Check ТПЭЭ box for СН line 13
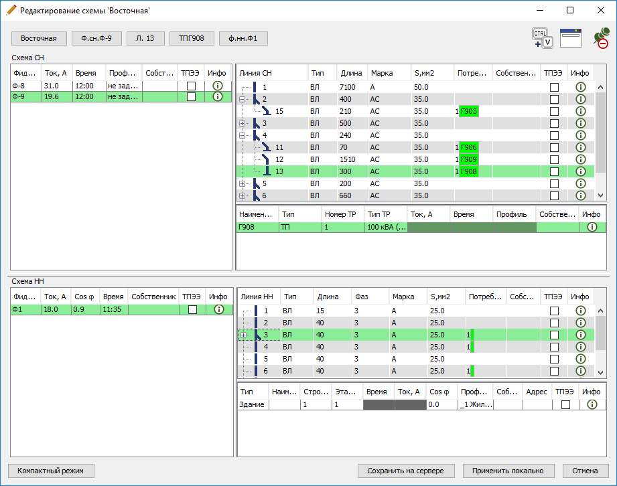This screenshot has height=486, width=617. click(554, 171)
